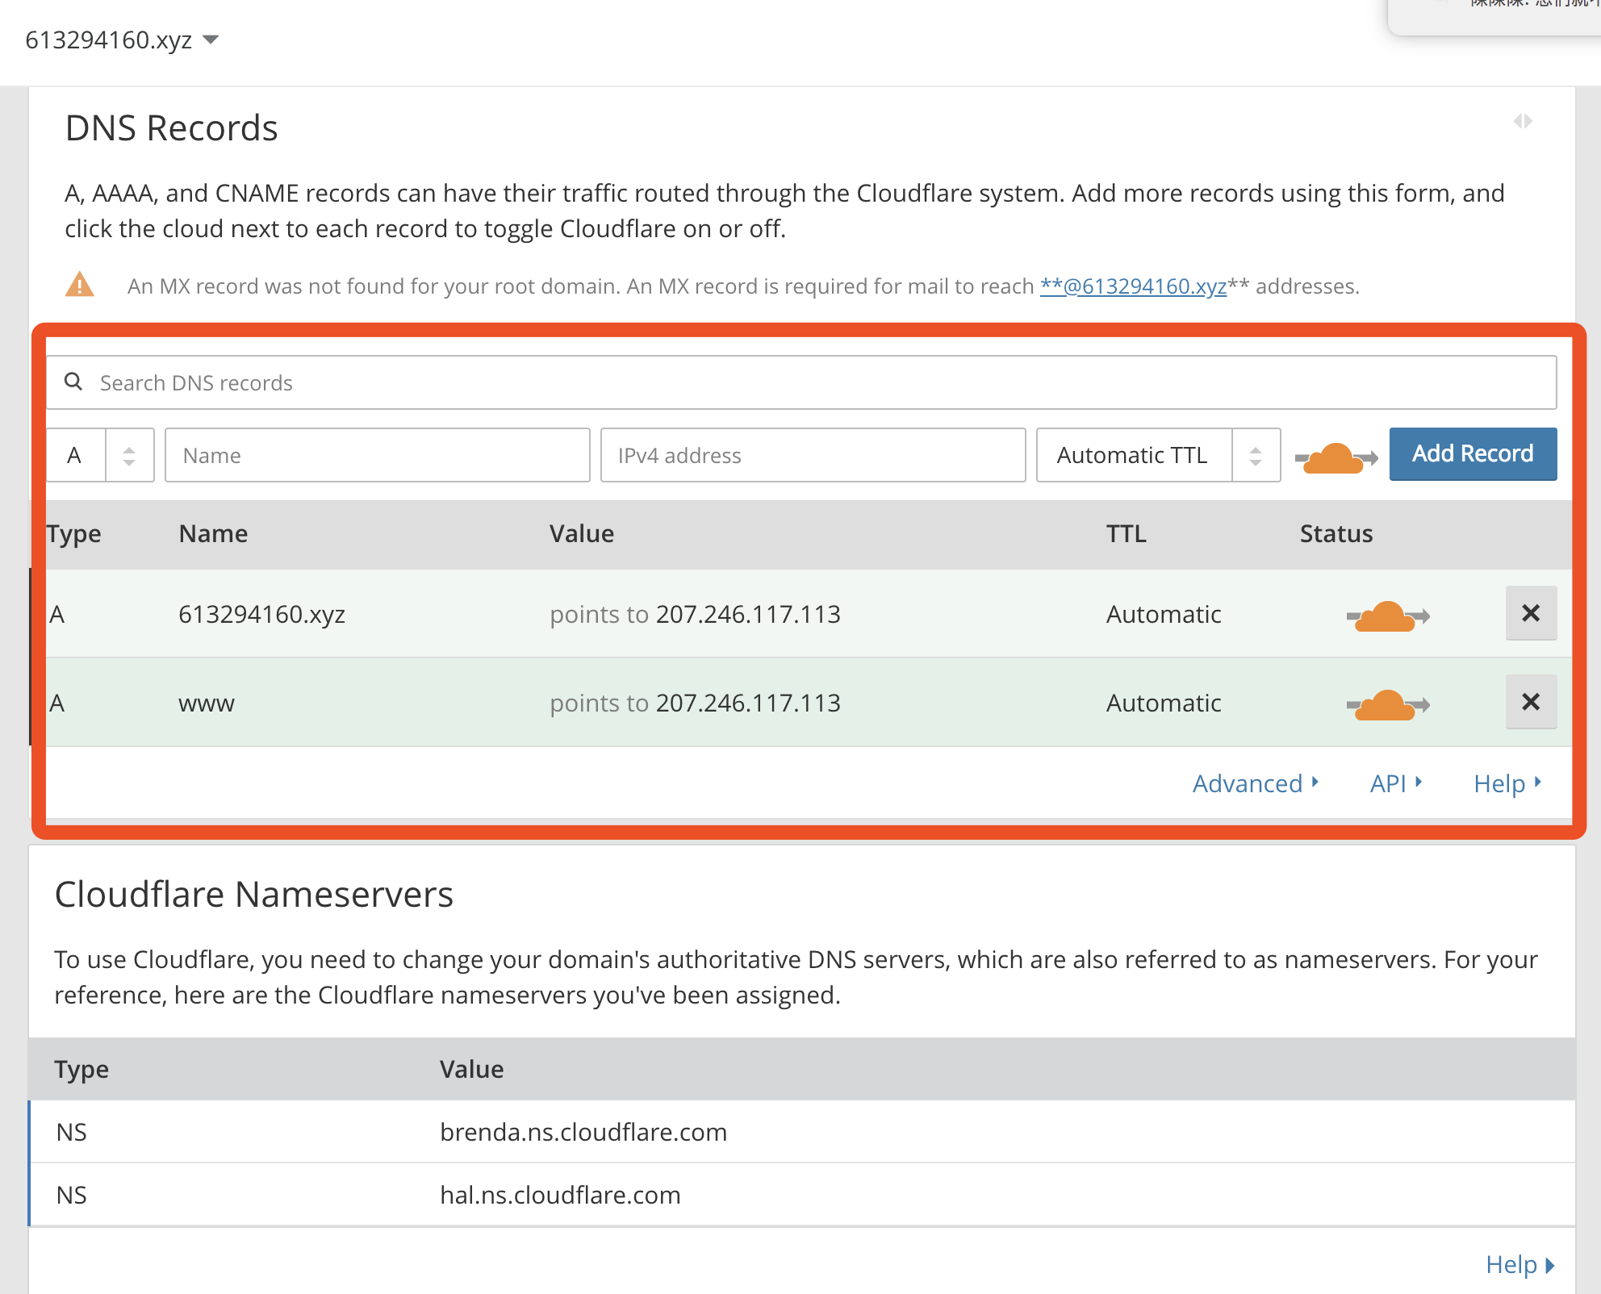Screen dimensions: 1601x1294
Task: Edit 207.246.117.113 value of www record
Action: pos(748,703)
